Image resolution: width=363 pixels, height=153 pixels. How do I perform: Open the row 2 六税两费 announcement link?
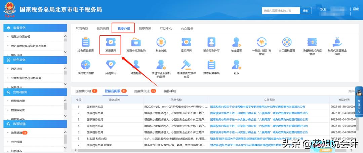click(259, 113)
